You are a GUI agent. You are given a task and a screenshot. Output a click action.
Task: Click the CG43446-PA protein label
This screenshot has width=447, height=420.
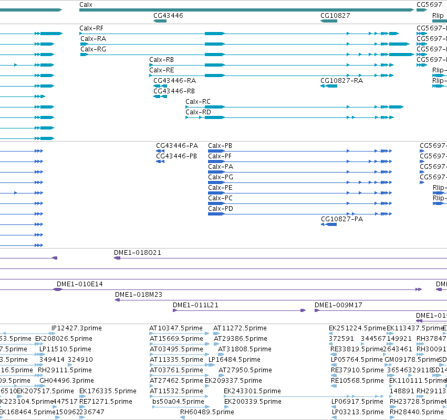177,146
